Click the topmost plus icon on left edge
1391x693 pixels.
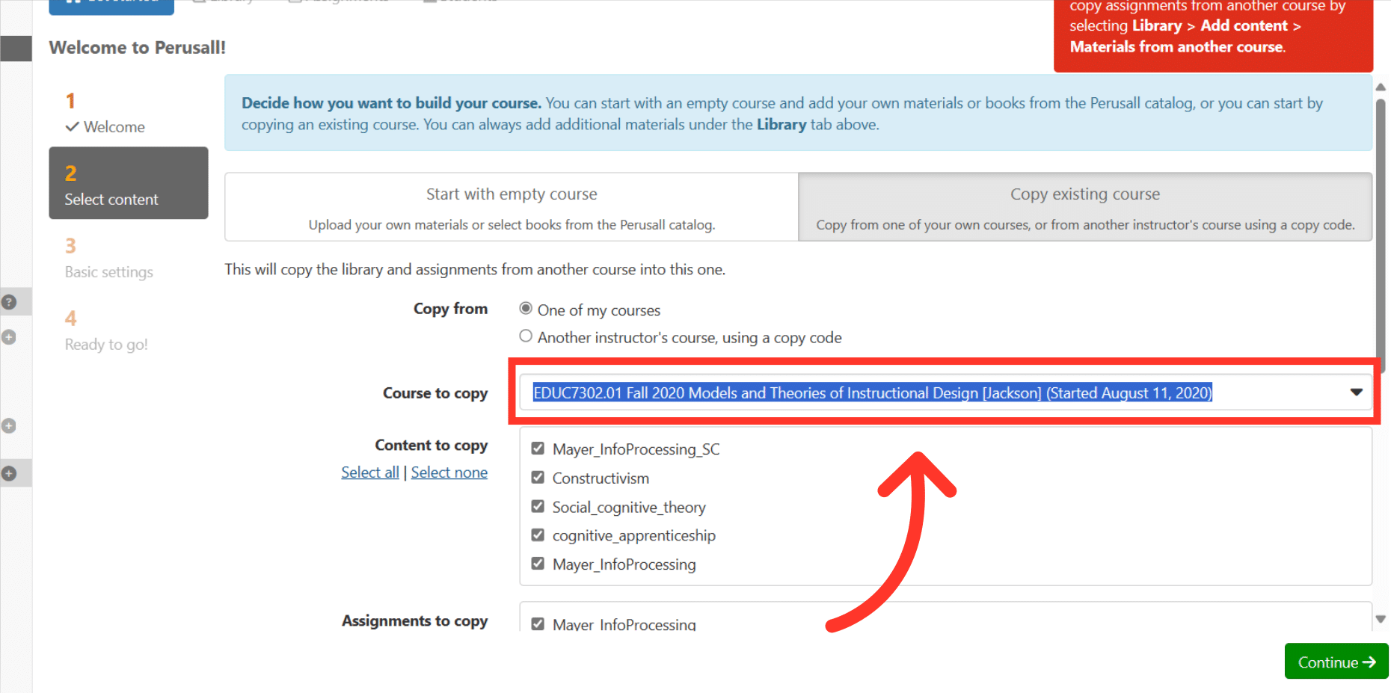[x=8, y=337]
